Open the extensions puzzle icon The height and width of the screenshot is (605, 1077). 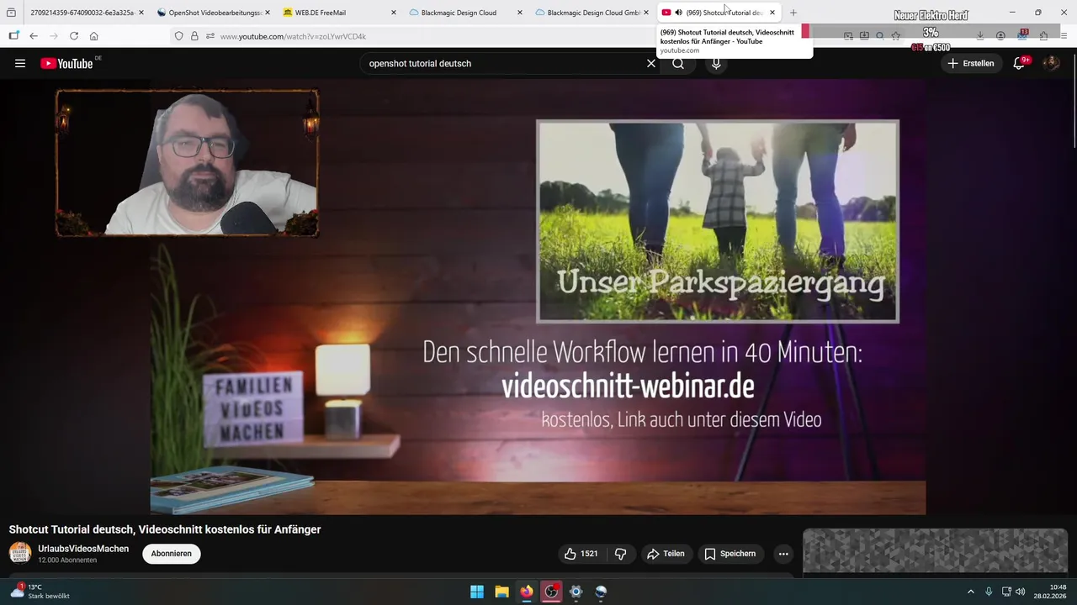pyautogui.click(x=1043, y=36)
